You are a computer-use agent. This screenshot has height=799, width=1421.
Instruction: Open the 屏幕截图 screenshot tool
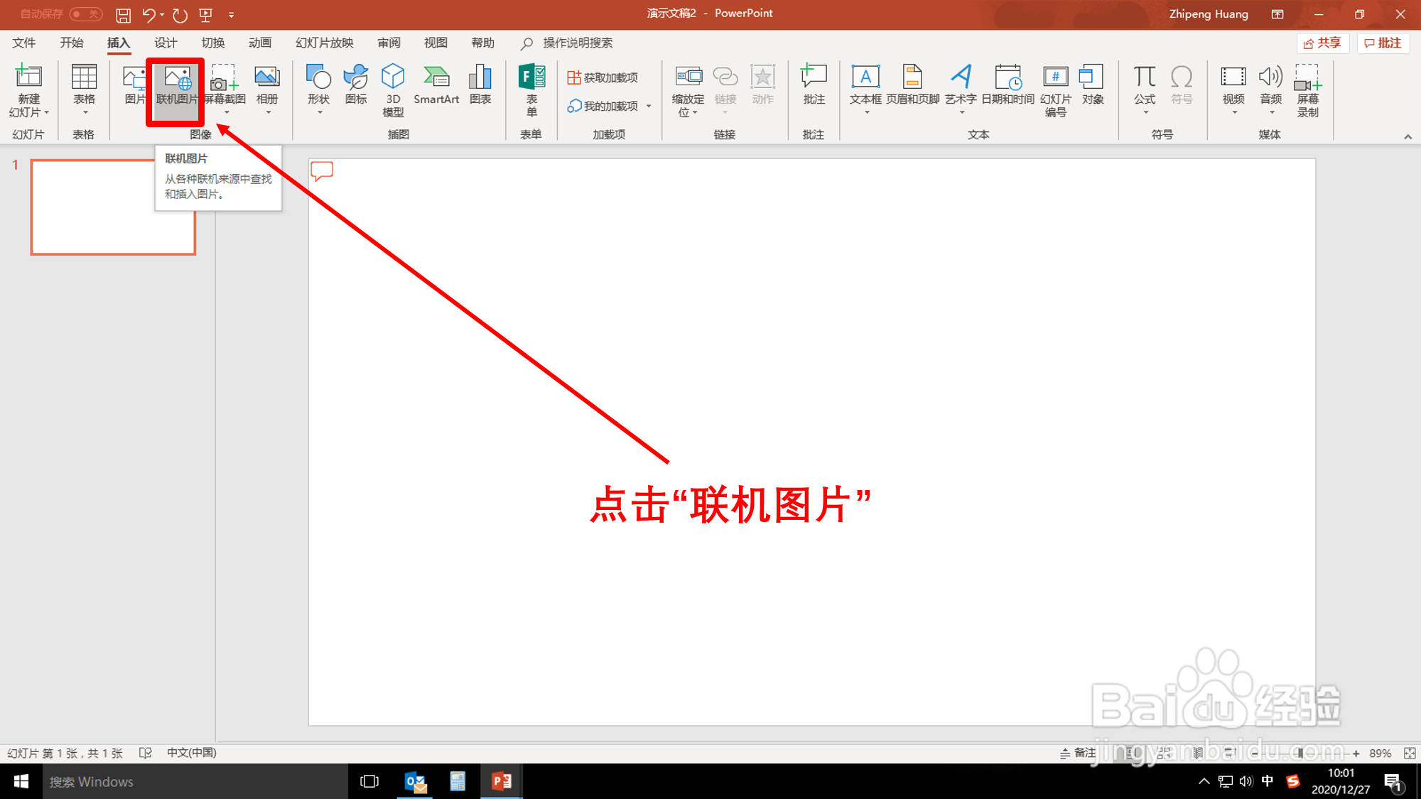click(225, 89)
